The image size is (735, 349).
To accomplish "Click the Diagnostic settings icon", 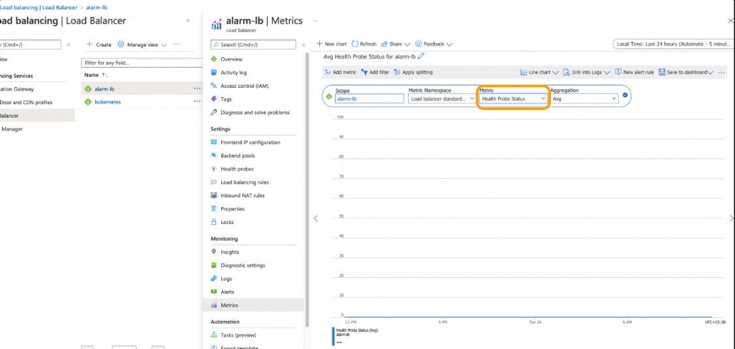I will coord(213,265).
